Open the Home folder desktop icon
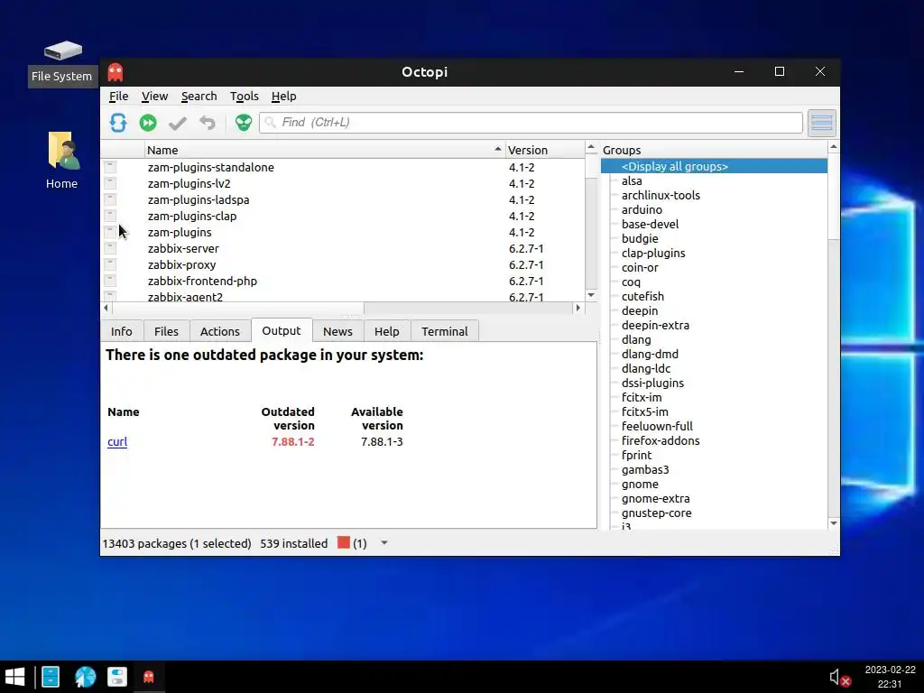The width and height of the screenshot is (924, 693). [x=62, y=161]
